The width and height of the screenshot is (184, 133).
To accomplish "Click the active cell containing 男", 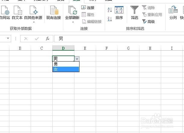I will coord(63,59).
